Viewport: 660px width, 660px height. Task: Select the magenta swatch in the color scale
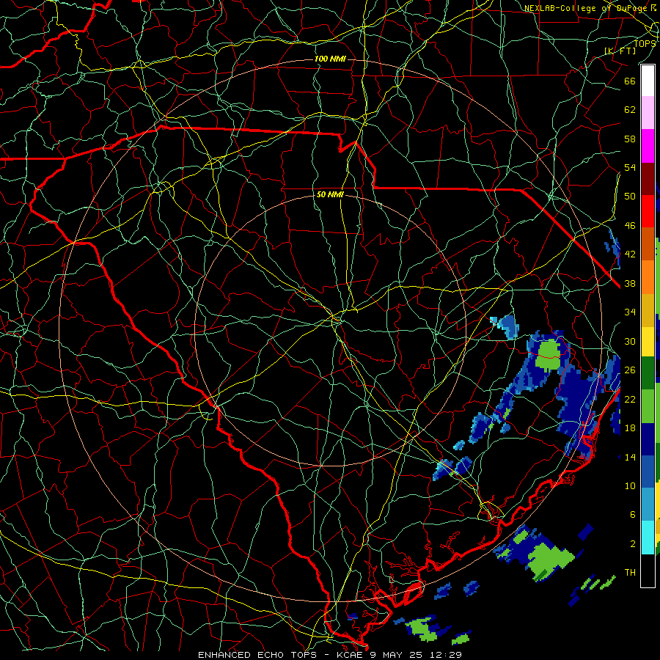tap(648, 146)
